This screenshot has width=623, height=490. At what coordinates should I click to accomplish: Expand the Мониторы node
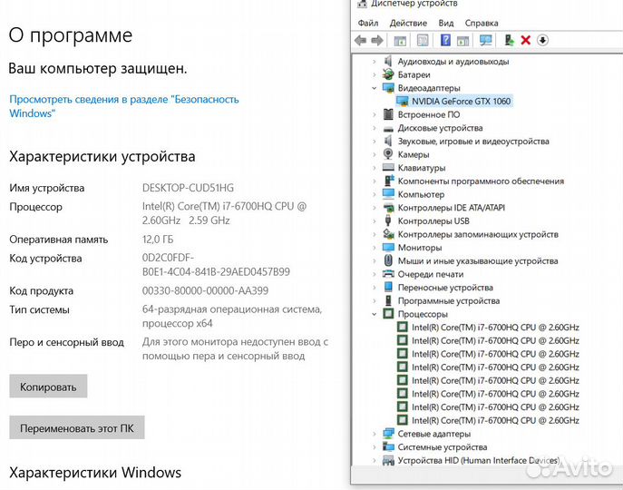374,248
